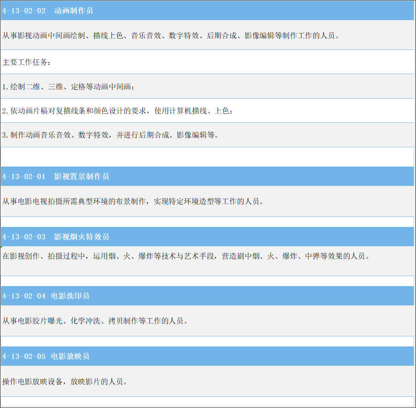Select the 布景制作 description row
The height and width of the screenshot is (408, 416).
(207, 201)
